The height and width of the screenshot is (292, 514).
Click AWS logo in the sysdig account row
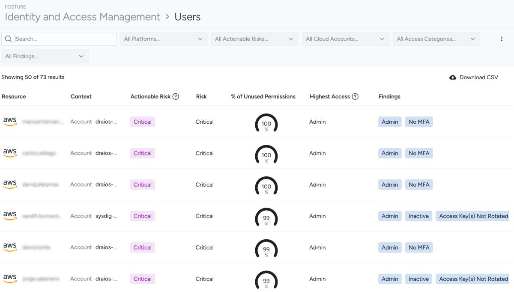click(10, 216)
